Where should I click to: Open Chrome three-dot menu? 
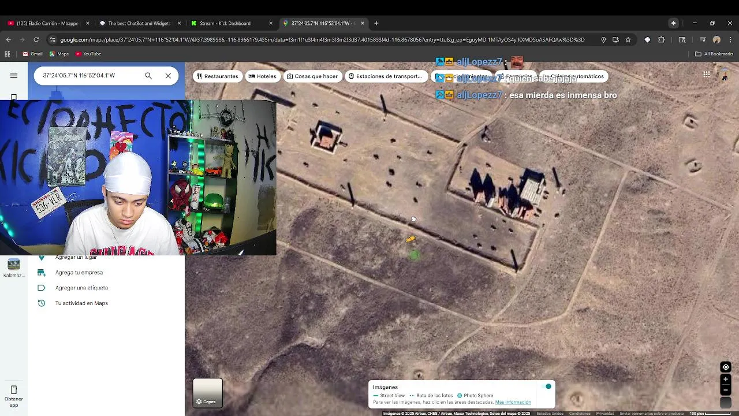click(x=730, y=39)
